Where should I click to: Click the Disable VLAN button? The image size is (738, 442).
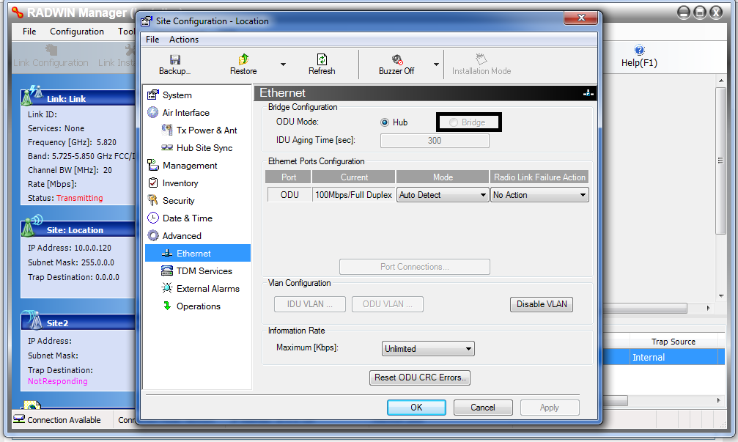point(542,304)
